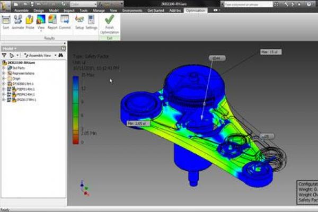The width and height of the screenshot is (318, 212).
Task: Open the Report generator icon
Action: click(x=52, y=21)
